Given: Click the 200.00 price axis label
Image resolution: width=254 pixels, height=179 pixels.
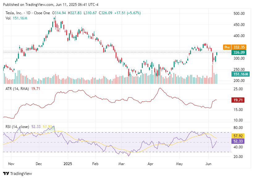Looking at the screenshot, I should click(x=239, y=81).
